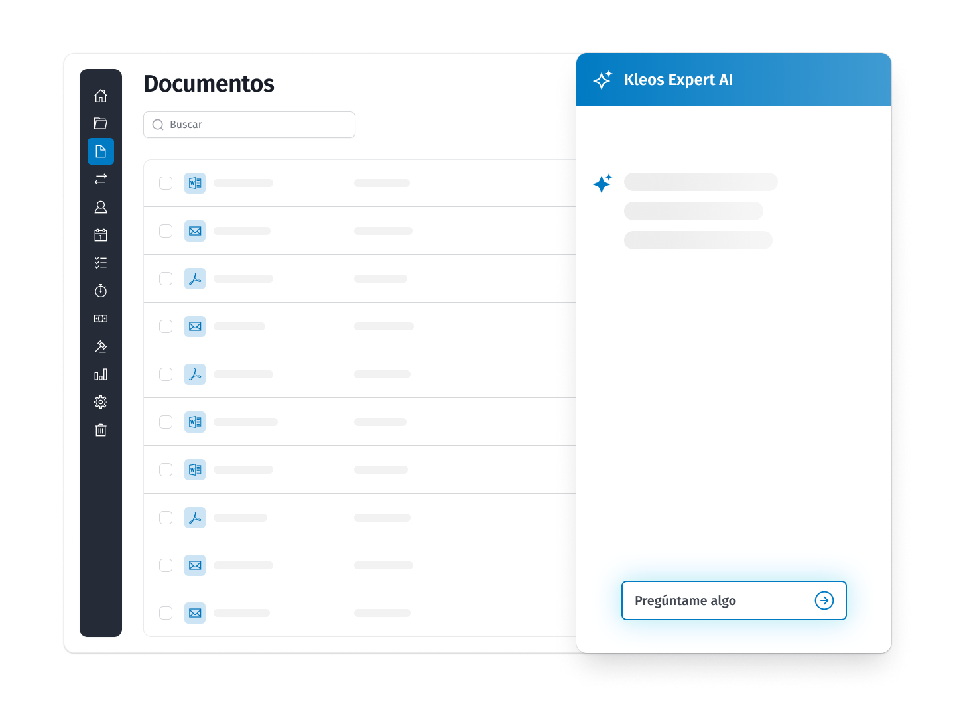The width and height of the screenshot is (955, 706).
Task: Tick the checkbox of third row PDF document
Action: tap(166, 279)
